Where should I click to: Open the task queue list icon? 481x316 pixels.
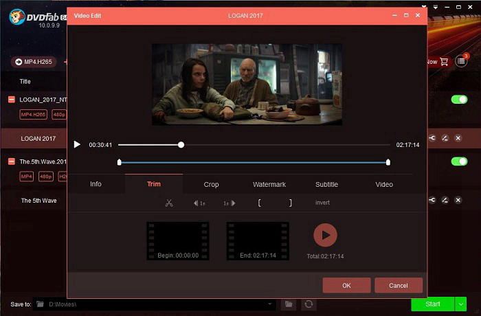tap(461, 61)
